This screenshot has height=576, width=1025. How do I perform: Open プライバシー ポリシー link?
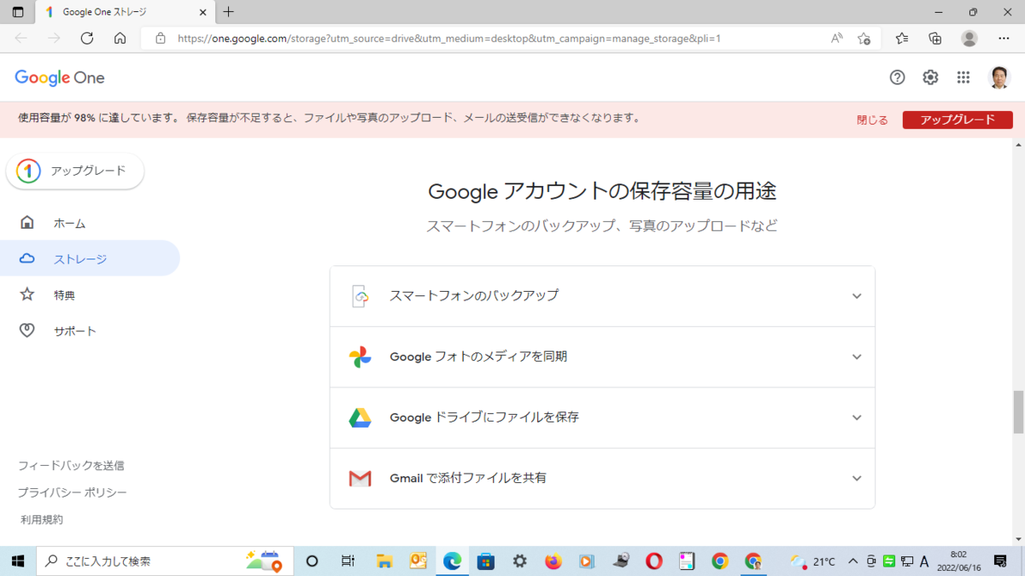(73, 492)
